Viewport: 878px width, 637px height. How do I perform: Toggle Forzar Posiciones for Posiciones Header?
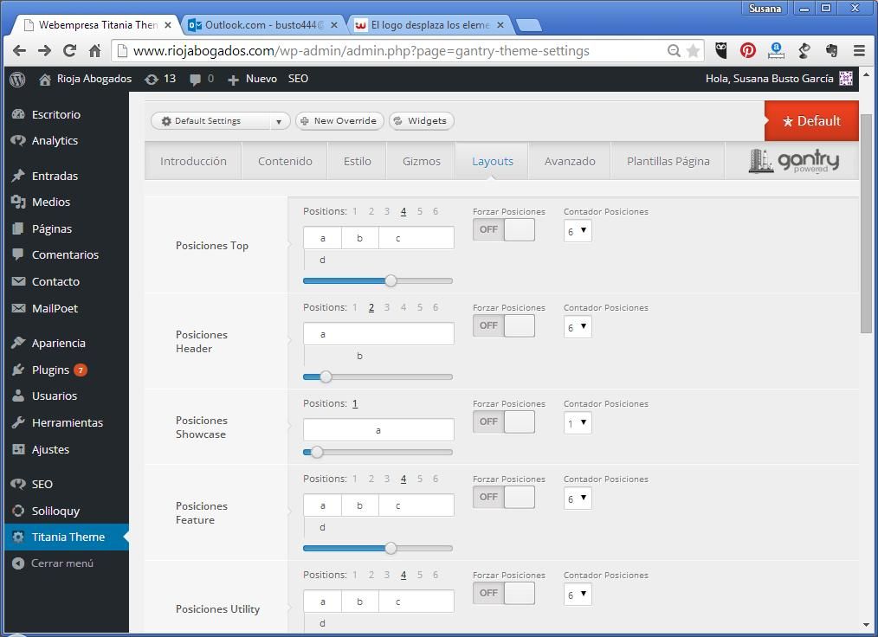click(503, 325)
